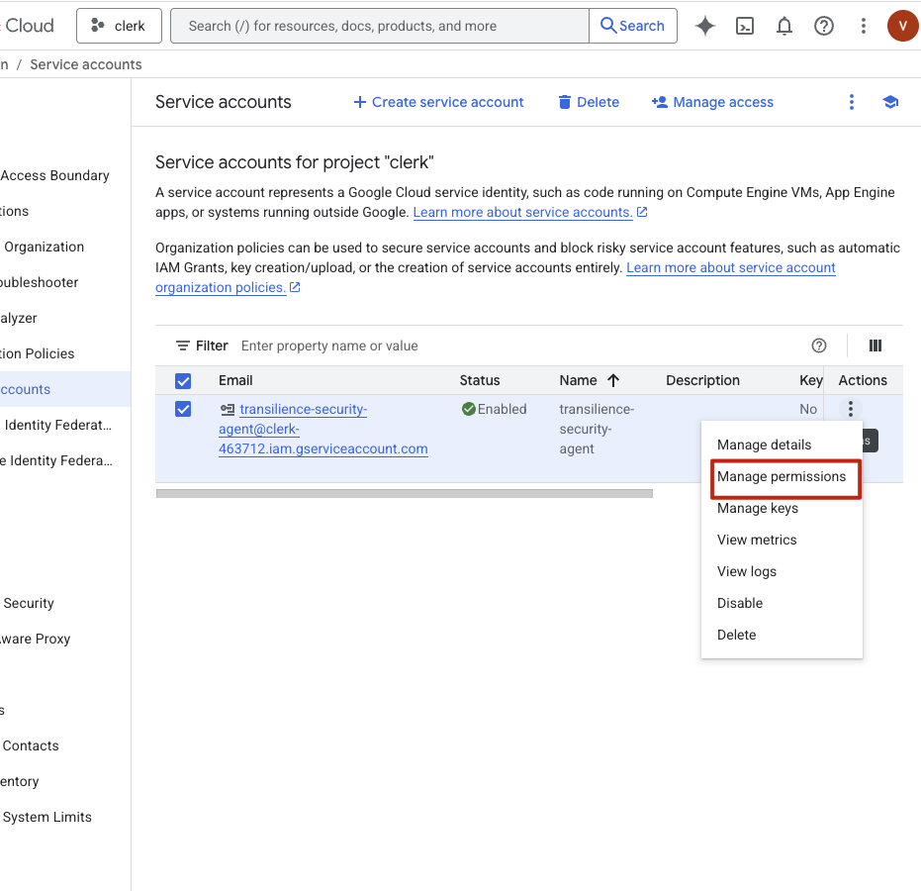Screen dimensions: 921x891
Task: Sort by Status column header
Action: click(479, 380)
